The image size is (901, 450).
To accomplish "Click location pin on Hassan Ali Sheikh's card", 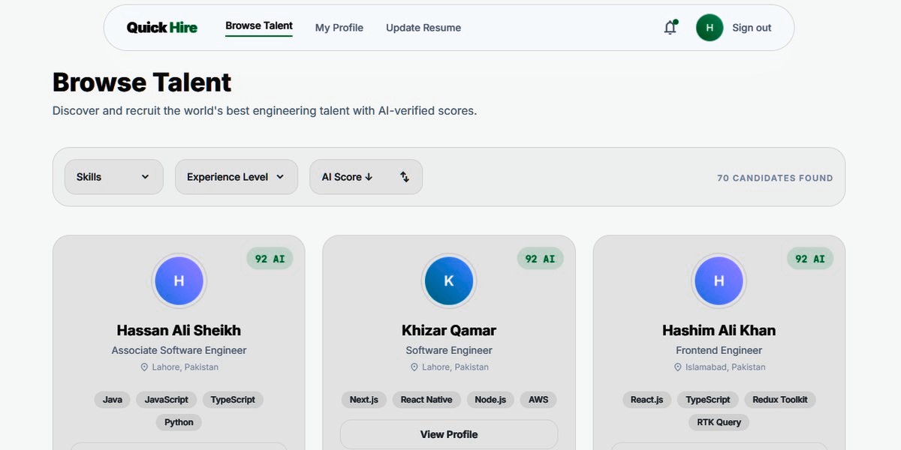I will (144, 367).
